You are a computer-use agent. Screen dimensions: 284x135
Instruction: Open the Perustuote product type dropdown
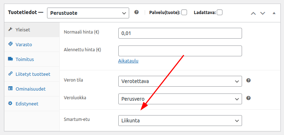(88, 13)
